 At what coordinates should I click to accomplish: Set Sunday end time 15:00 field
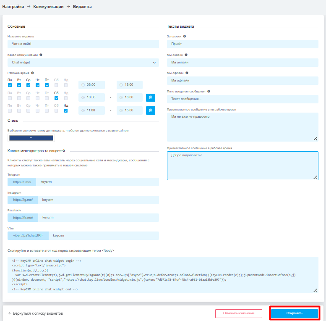[130, 111]
